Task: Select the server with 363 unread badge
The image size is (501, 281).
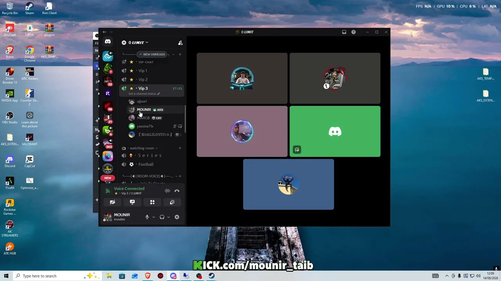Action: coord(108,144)
